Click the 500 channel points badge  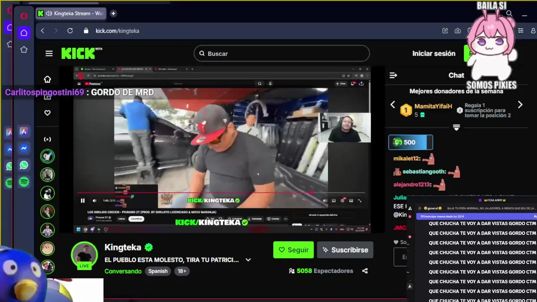click(x=410, y=142)
